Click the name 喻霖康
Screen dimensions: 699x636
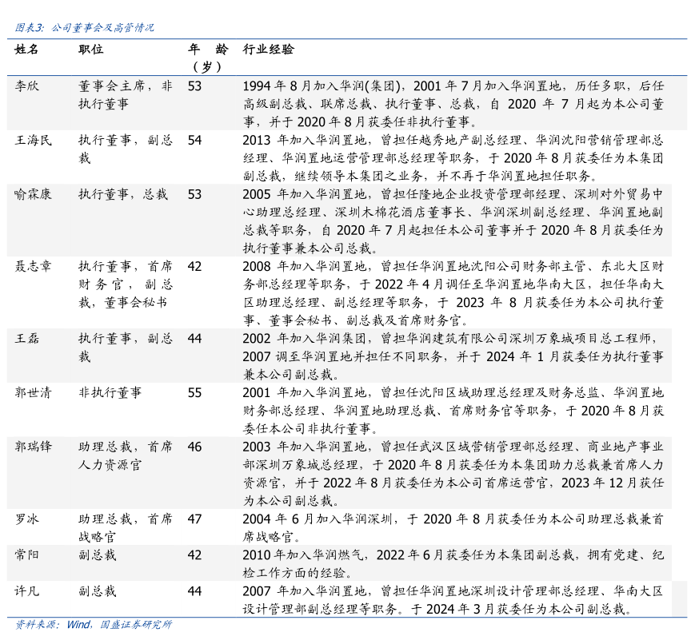[x=33, y=194]
